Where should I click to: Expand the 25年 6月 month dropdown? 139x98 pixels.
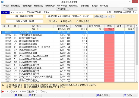[101, 17]
